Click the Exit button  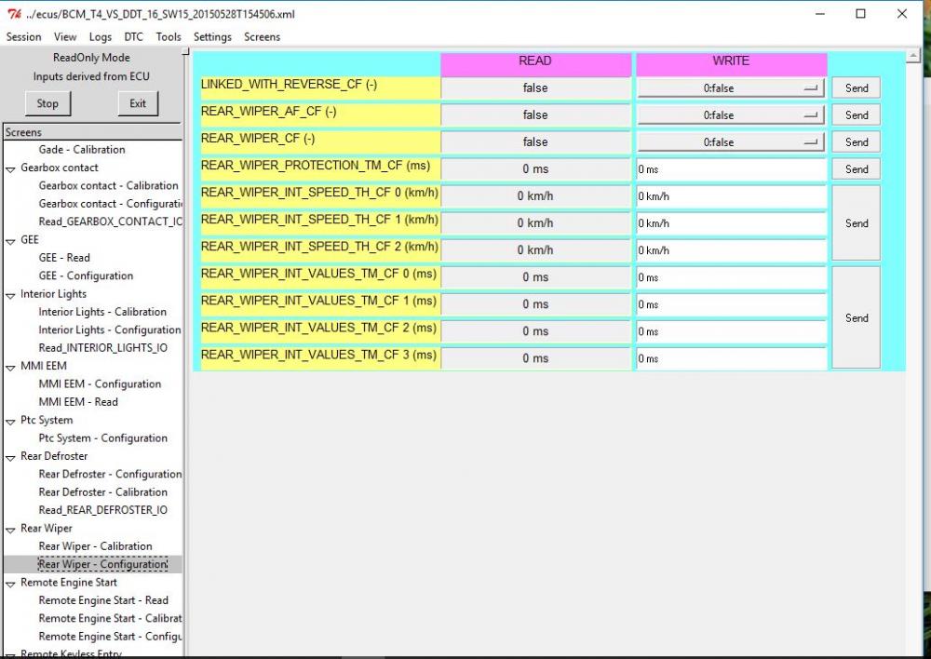[138, 103]
